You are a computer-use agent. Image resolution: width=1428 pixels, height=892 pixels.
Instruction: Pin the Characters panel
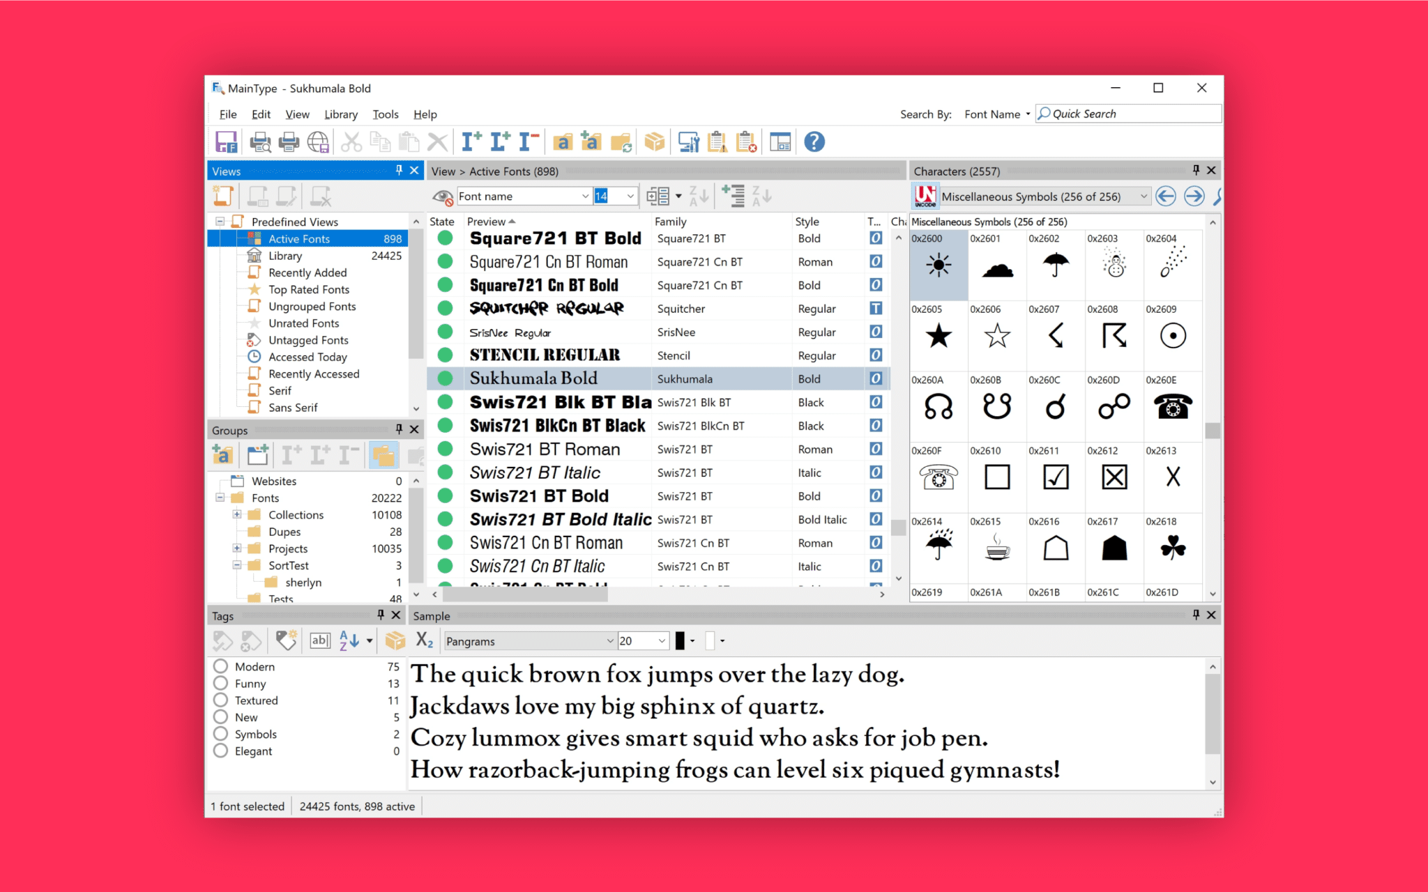pyautogui.click(x=1197, y=170)
